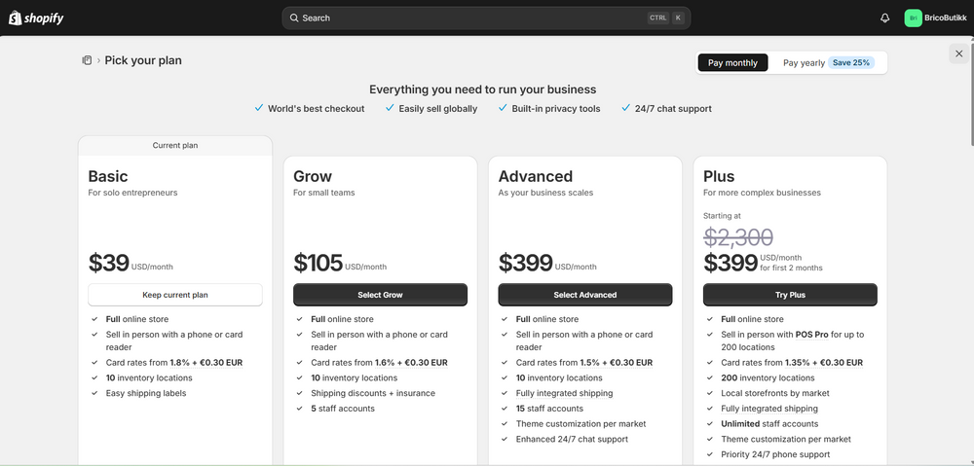This screenshot has height=466, width=974.
Task: Click the BricoButikk store avatar
Action: 913,18
